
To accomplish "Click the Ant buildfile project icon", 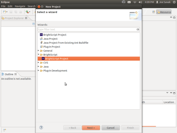I will point(41,43).
